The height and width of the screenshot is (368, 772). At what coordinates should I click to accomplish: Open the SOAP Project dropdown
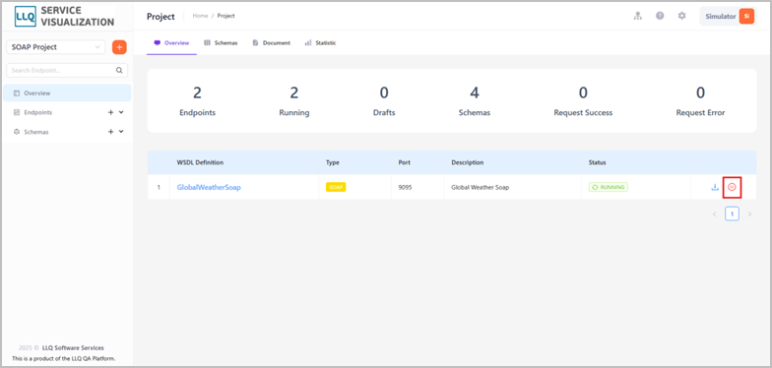coord(55,47)
